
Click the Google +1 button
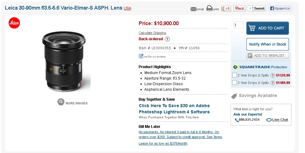point(226,9)
